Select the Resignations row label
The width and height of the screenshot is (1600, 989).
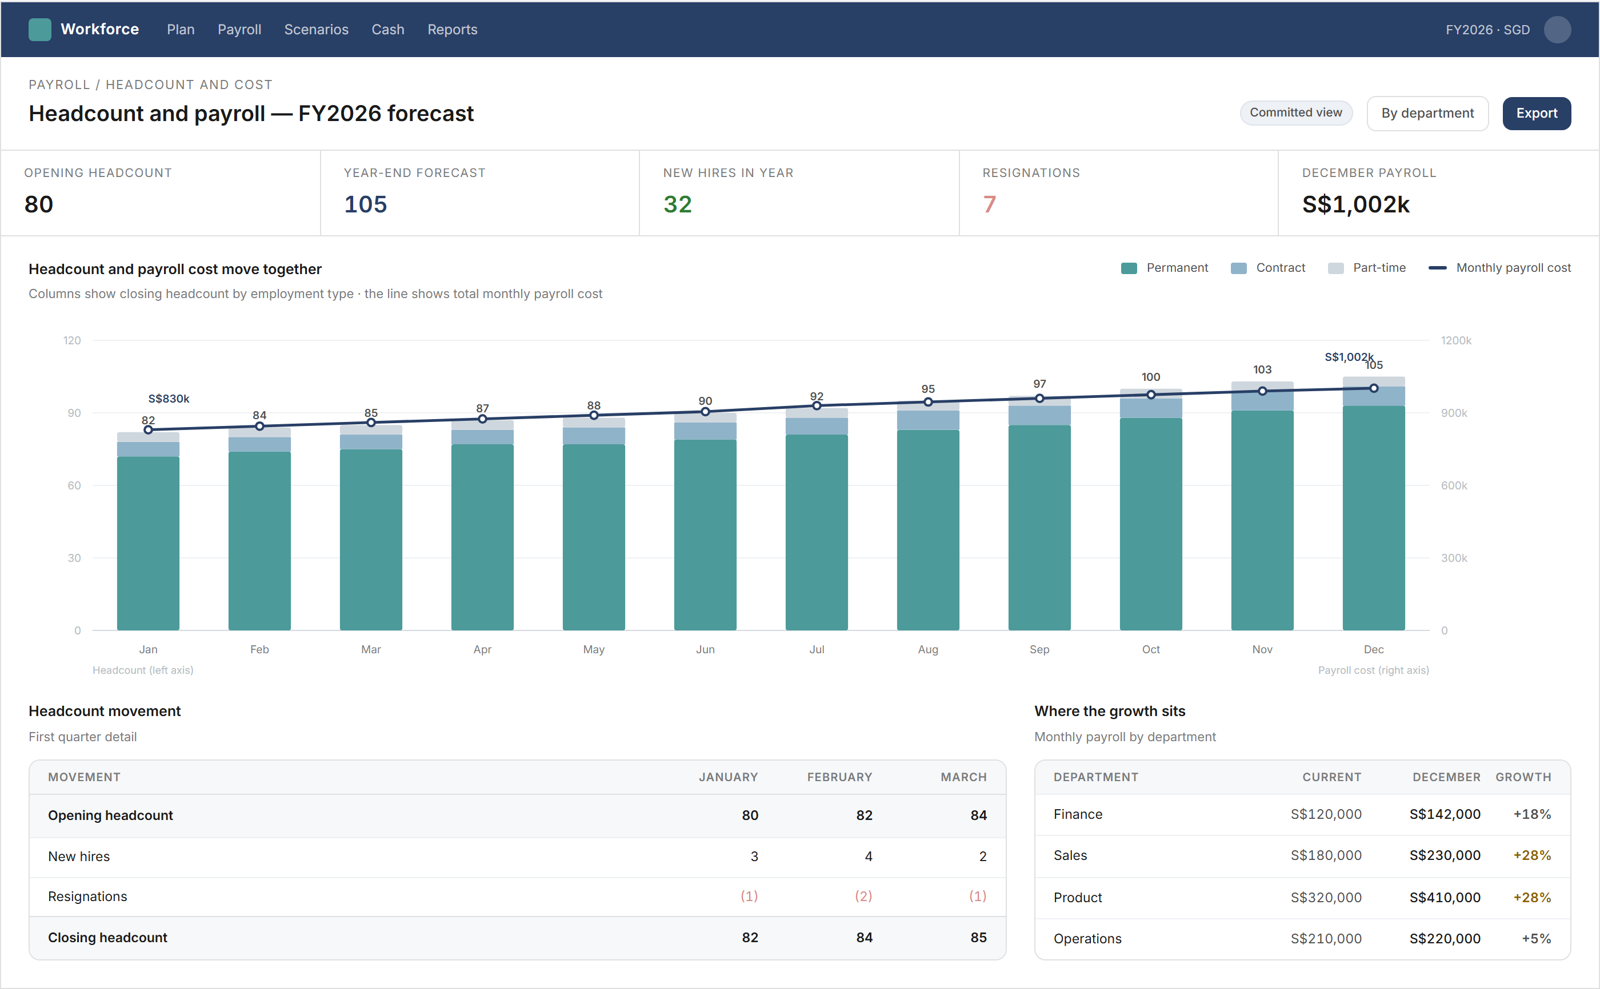tap(87, 896)
